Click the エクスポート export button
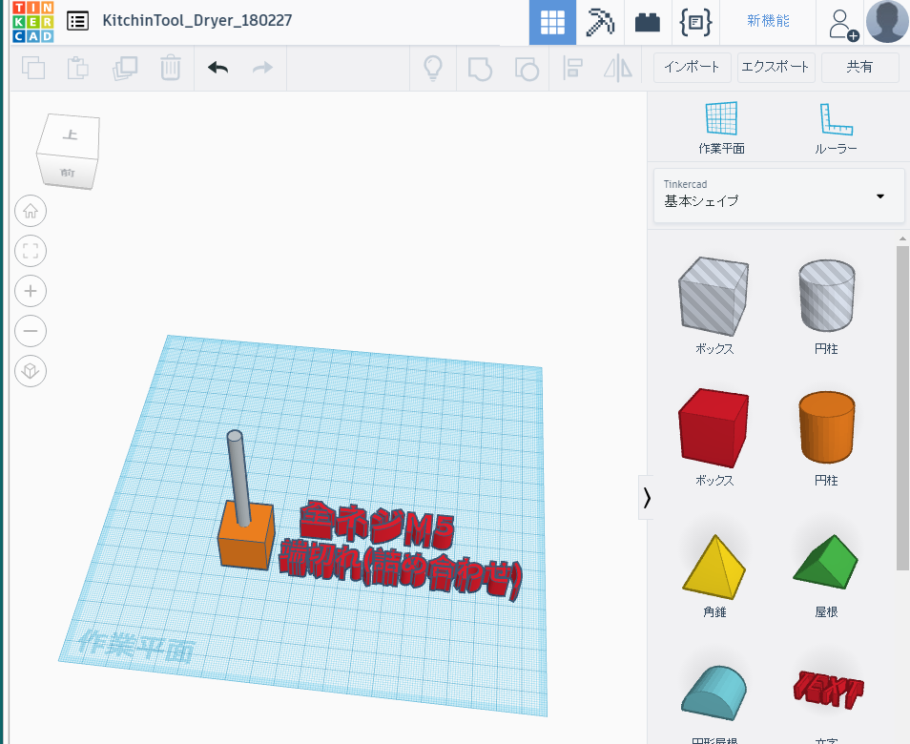Screen dimensions: 910x744 tap(776, 67)
